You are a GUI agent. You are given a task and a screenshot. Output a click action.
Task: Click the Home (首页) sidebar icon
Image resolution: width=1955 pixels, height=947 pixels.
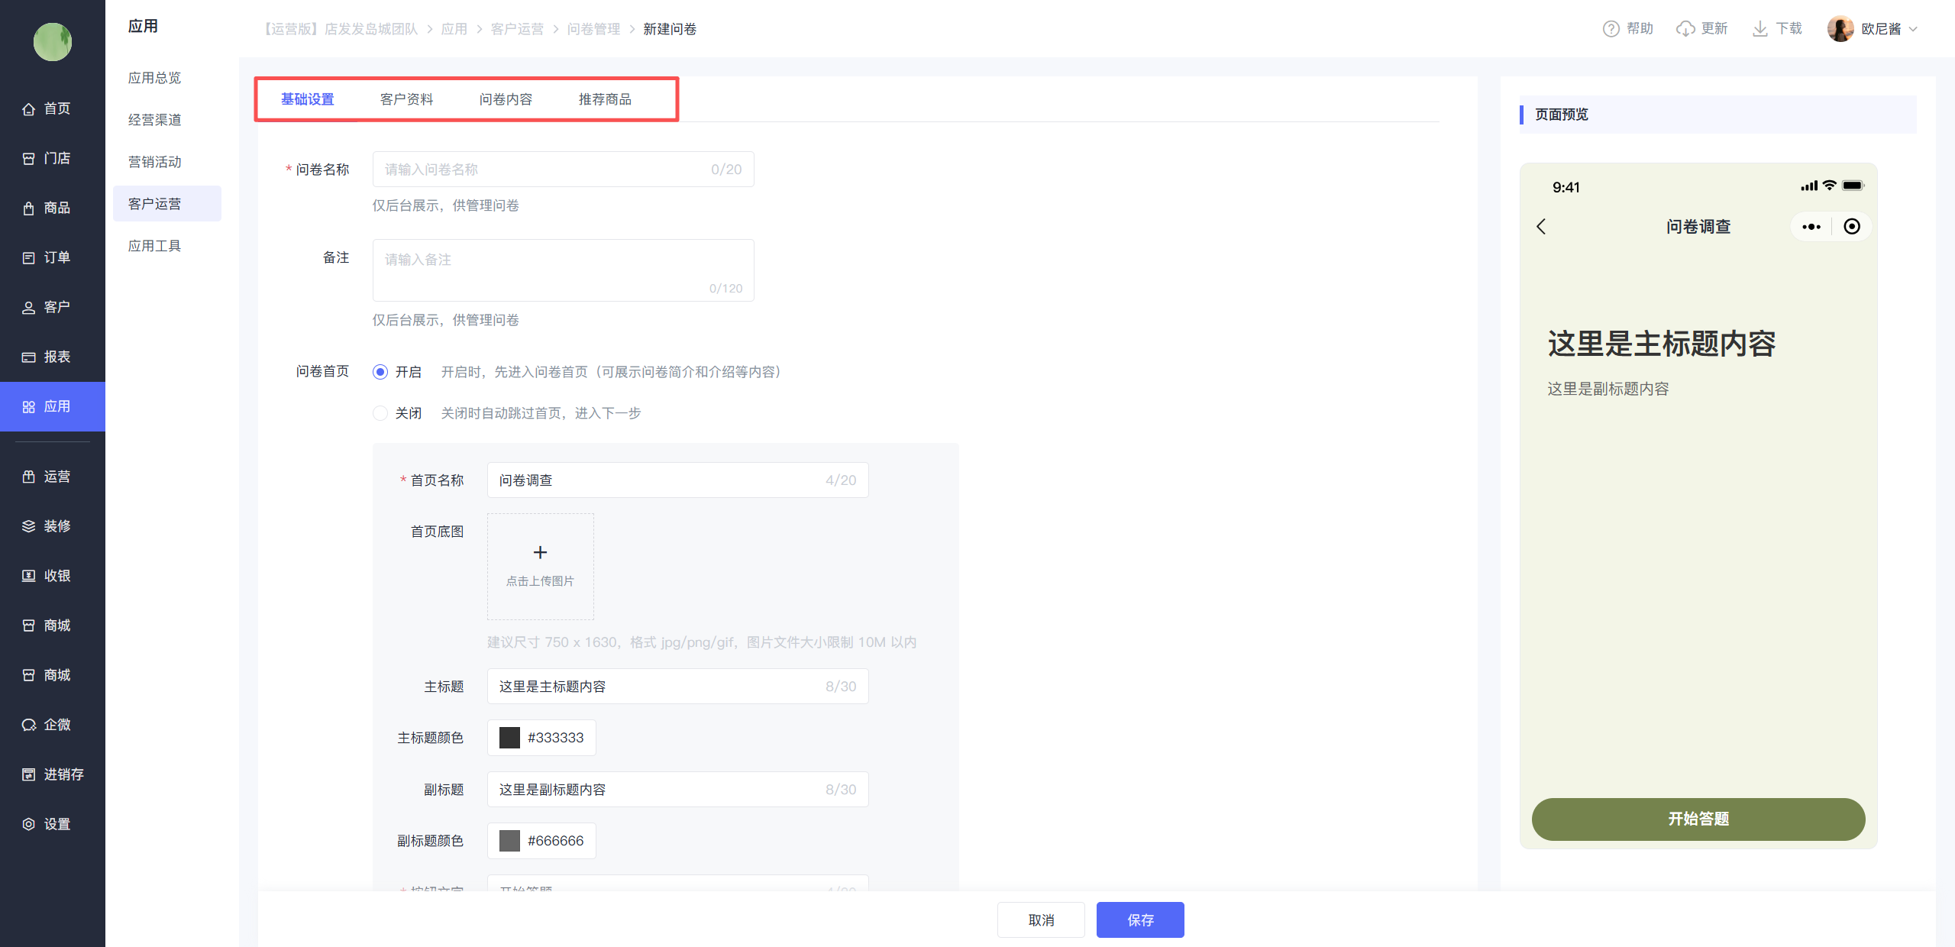pyautogui.click(x=29, y=109)
